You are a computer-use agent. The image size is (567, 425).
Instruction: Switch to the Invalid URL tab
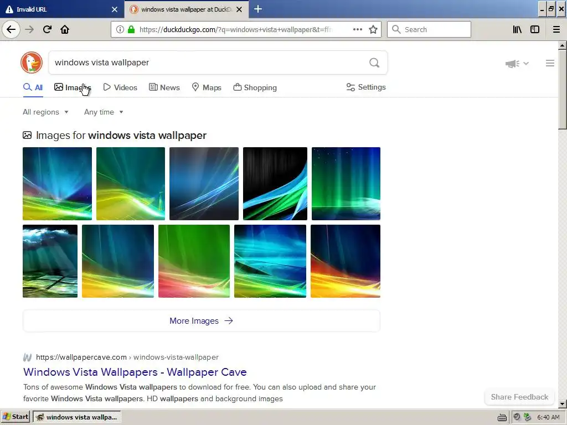pos(62,9)
